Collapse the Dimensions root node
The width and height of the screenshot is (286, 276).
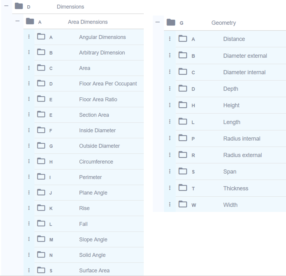point(6,6)
